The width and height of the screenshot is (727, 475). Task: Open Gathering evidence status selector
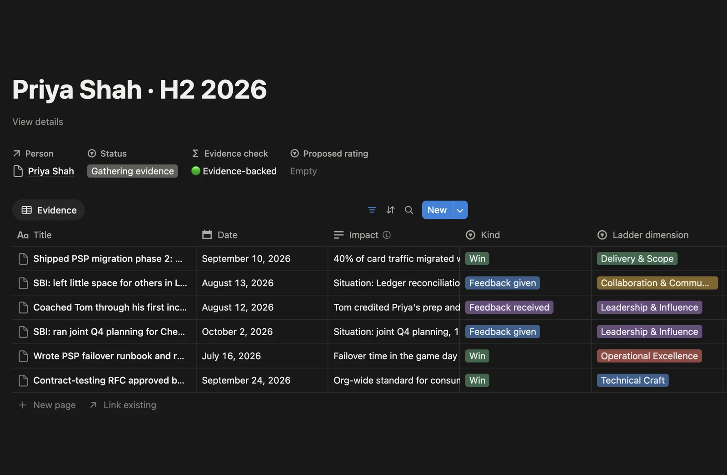coord(132,171)
